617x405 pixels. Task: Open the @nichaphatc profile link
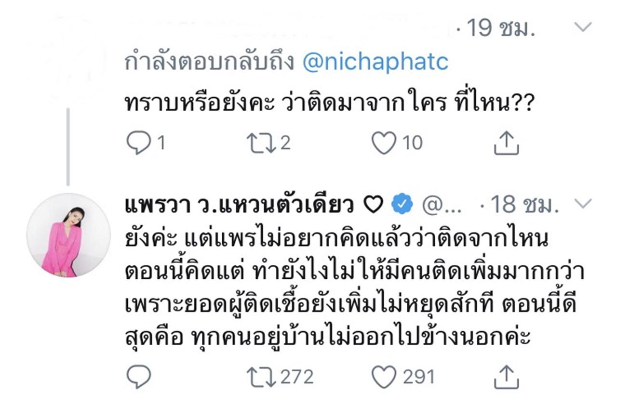(376, 63)
